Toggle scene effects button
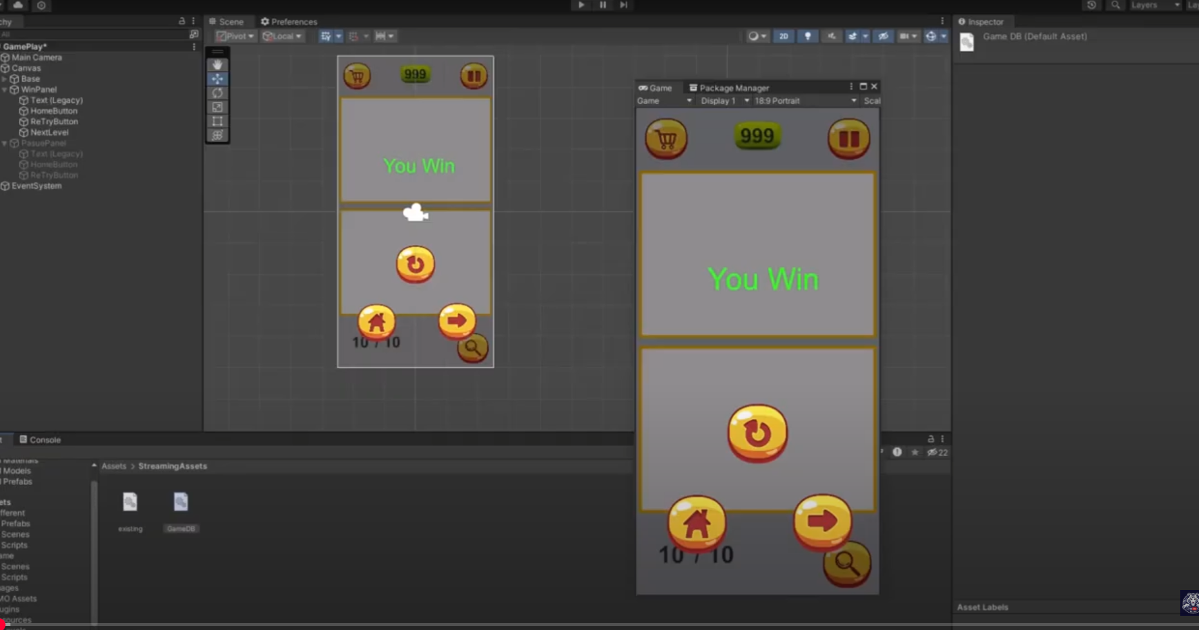 coord(853,36)
